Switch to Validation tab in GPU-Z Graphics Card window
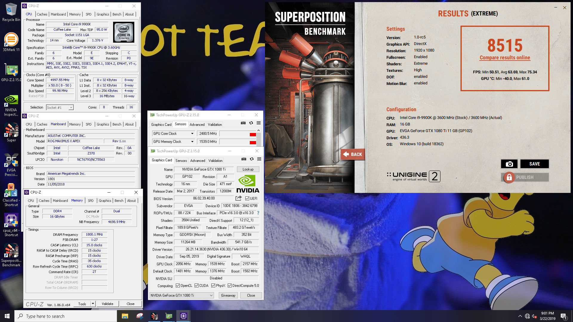 click(215, 161)
